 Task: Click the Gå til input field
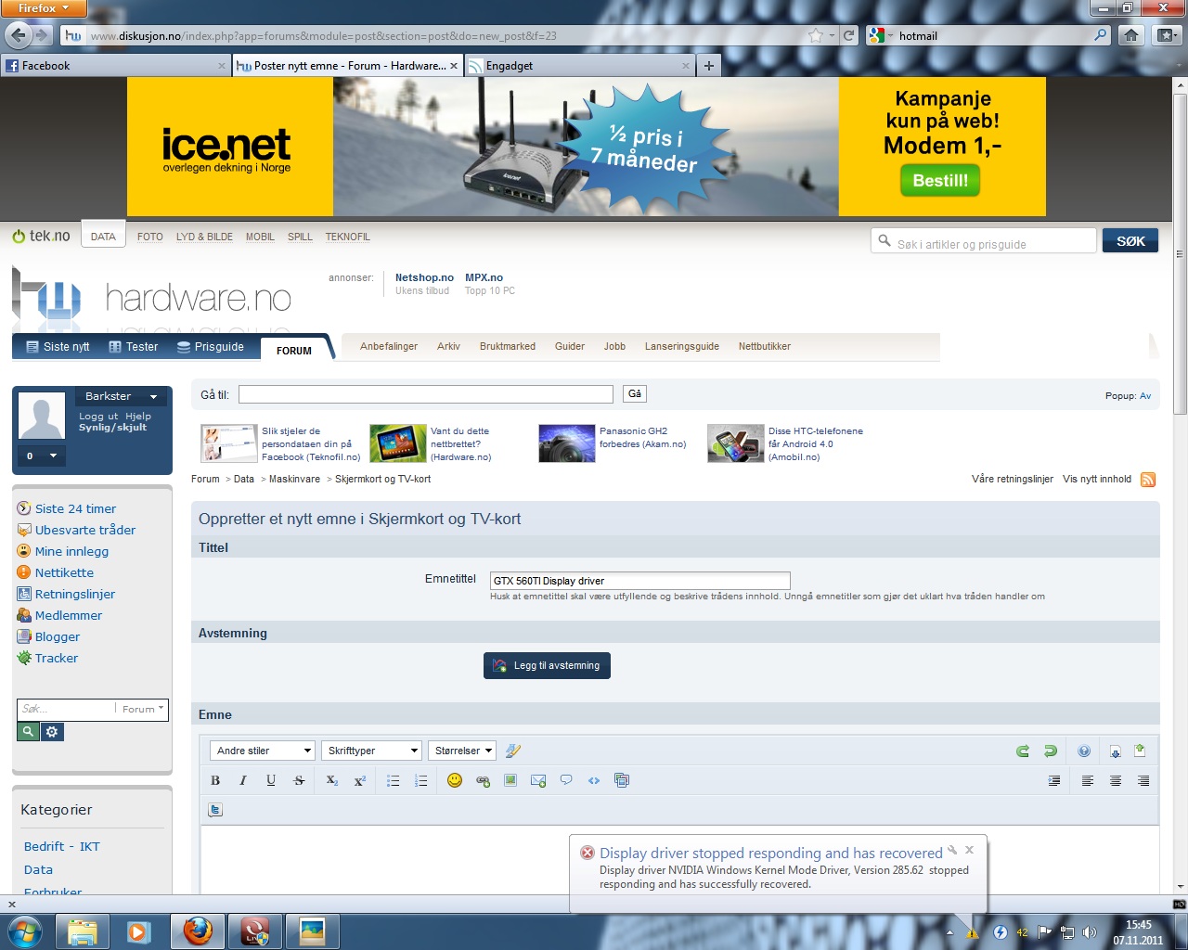[426, 394]
